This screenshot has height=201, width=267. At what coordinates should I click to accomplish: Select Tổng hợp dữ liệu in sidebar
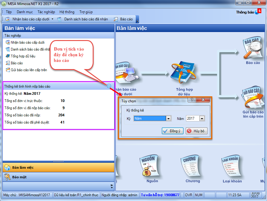coord(20,56)
